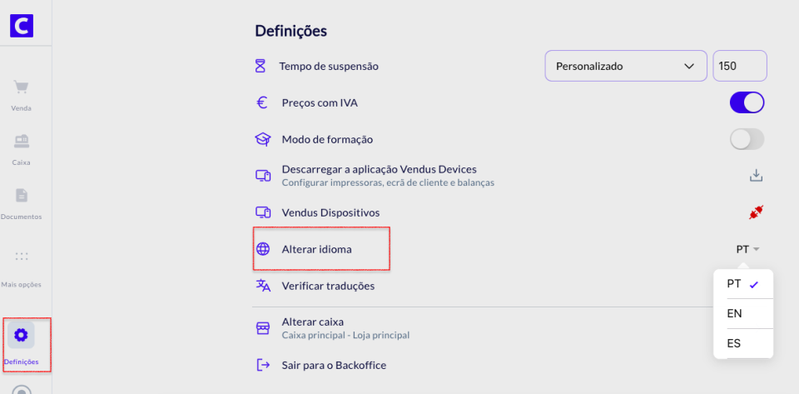The height and width of the screenshot is (394, 799).
Task: Click the red plug connection icon
Action: click(x=756, y=212)
